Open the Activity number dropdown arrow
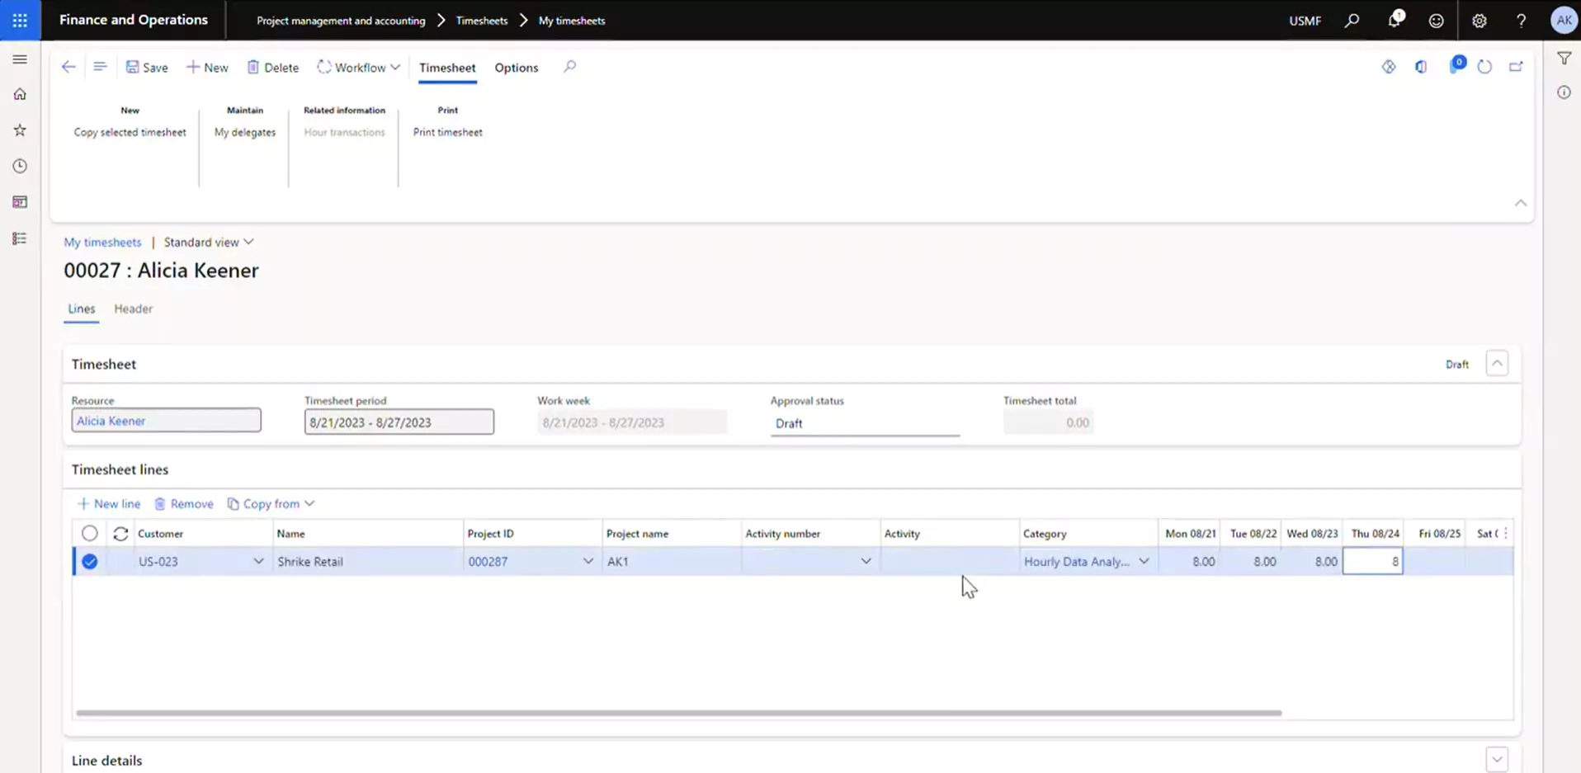The height and width of the screenshot is (773, 1581). pyautogui.click(x=866, y=562)
